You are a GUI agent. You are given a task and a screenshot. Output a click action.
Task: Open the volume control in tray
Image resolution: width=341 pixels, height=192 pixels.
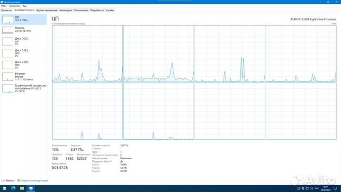312,189
